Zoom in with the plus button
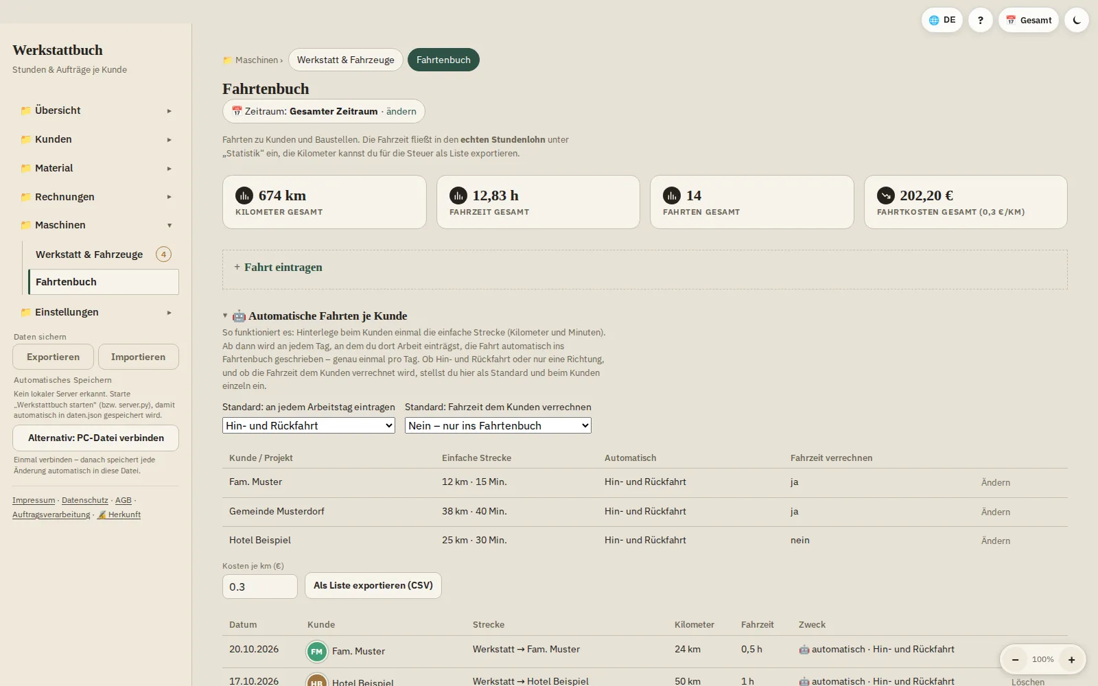The height and width of the screenshot is (686, 1098). tap(1071, 659)
